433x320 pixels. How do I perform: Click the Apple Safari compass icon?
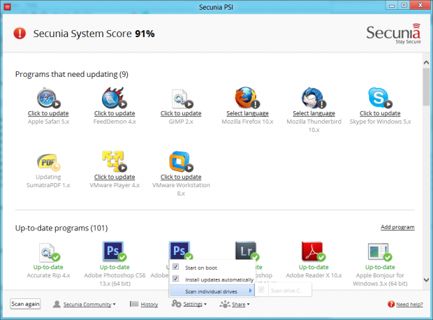click(x=48, y=98)
